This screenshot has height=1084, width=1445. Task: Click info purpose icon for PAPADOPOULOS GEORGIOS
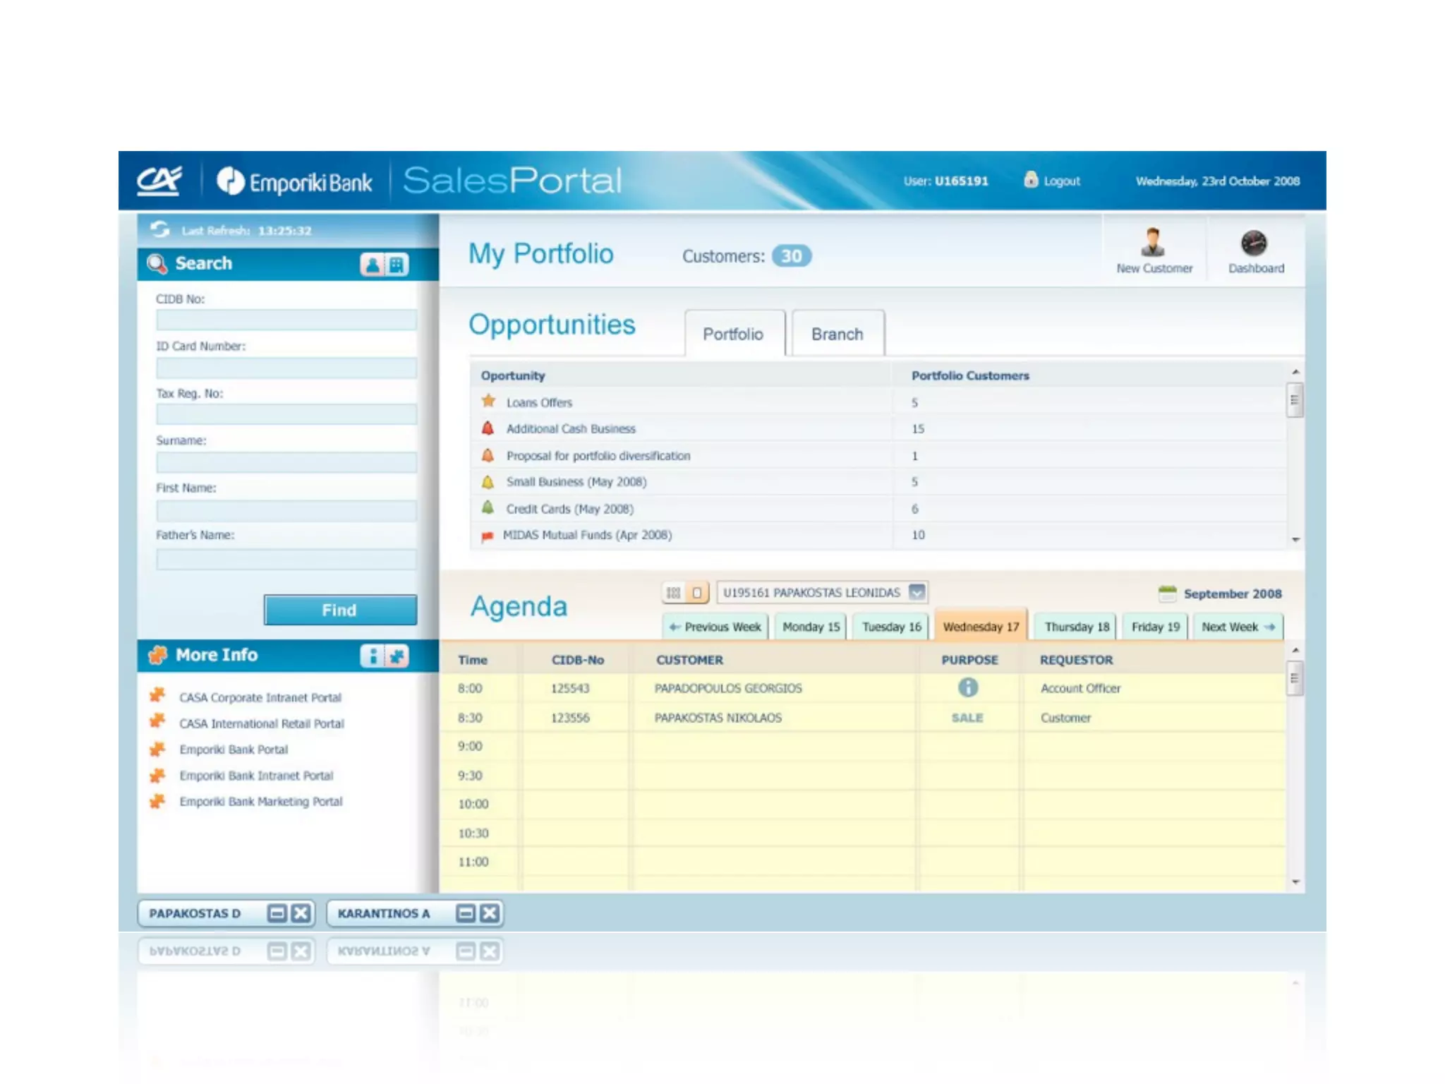967,687
